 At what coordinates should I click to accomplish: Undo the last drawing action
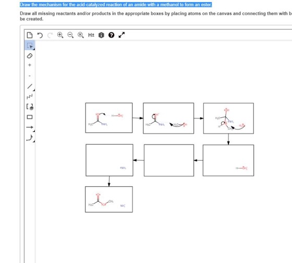40,35
